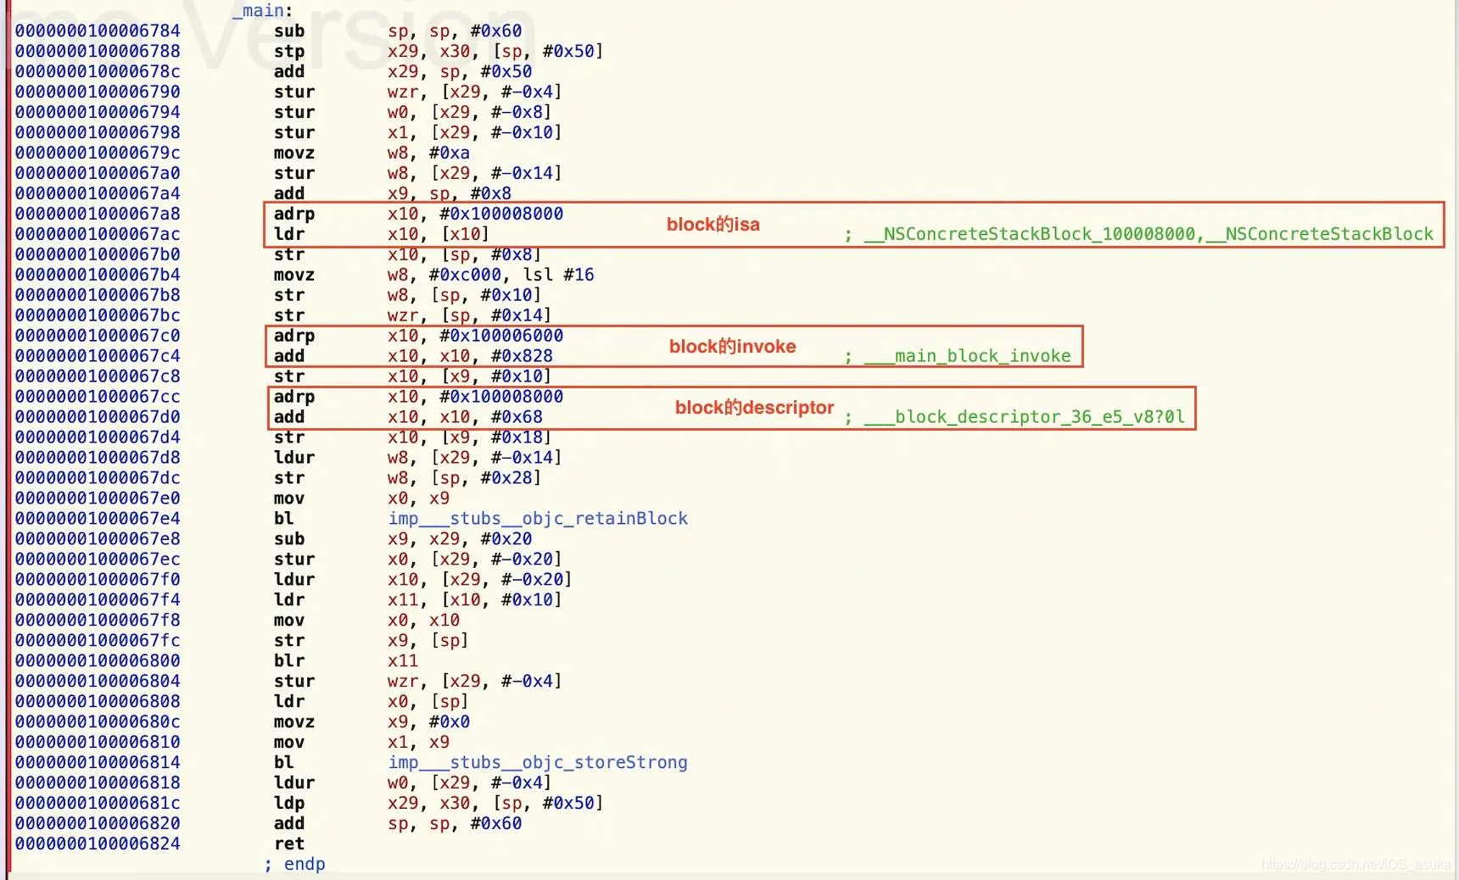Screen dimensions: 1459x880
Task: Click ___block_descriptor_36_e5_v8?0l comment
Action: [1024, 417]
